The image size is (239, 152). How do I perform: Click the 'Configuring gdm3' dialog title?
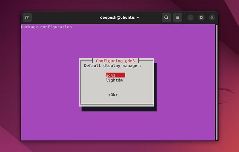(x=115, y=61)
